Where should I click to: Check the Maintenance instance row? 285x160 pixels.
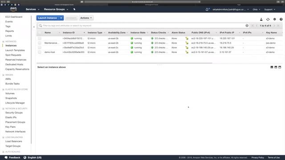[x=40, y=43]
